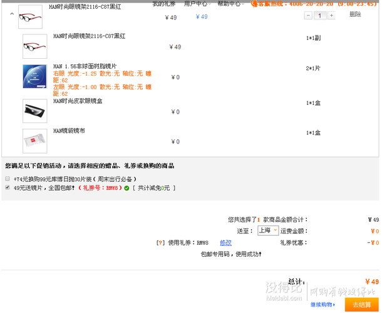The height and width of the screenshot is (313, 382).
Task: Increase quantity with the plus button
Action: 331,15
